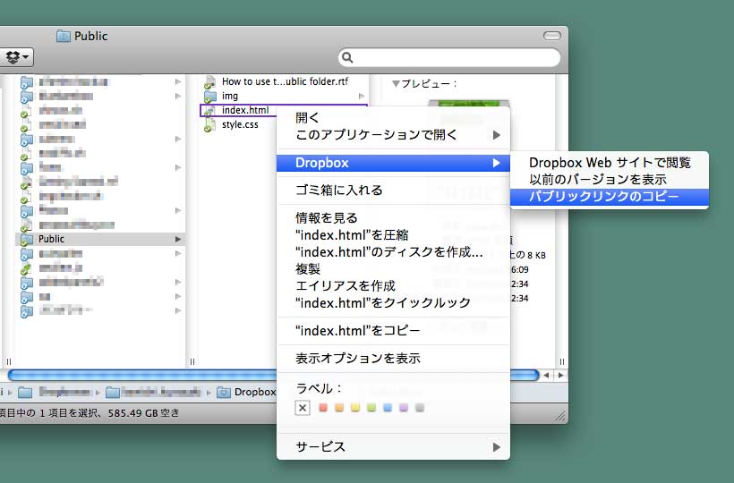Select How to use the Public folder.rtf

(285, 81)
